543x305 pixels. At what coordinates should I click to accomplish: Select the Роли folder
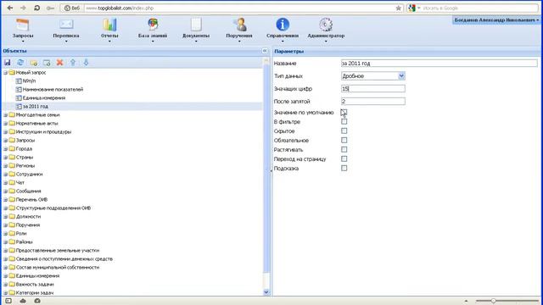pyautogui.click(x=21, y=234)
